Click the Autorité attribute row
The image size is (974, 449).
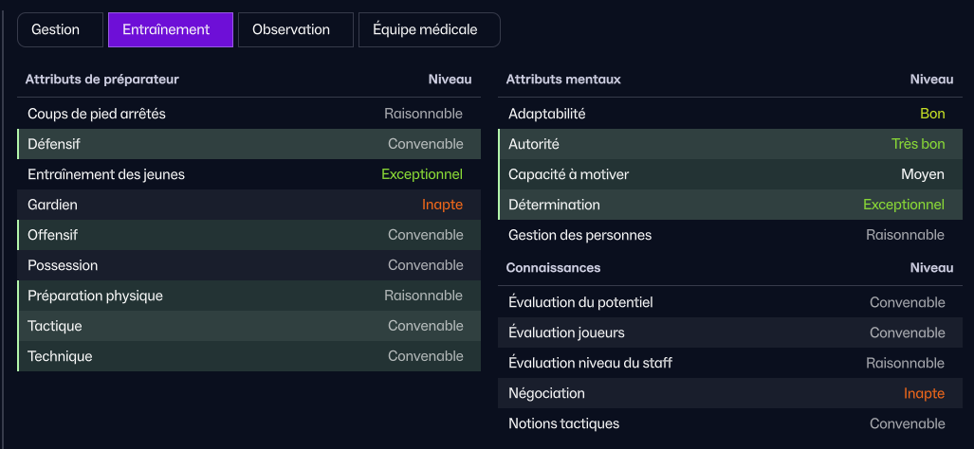coord(730,144)
